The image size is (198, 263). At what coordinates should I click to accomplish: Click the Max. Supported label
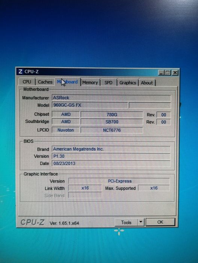click(x=120, y=188)
